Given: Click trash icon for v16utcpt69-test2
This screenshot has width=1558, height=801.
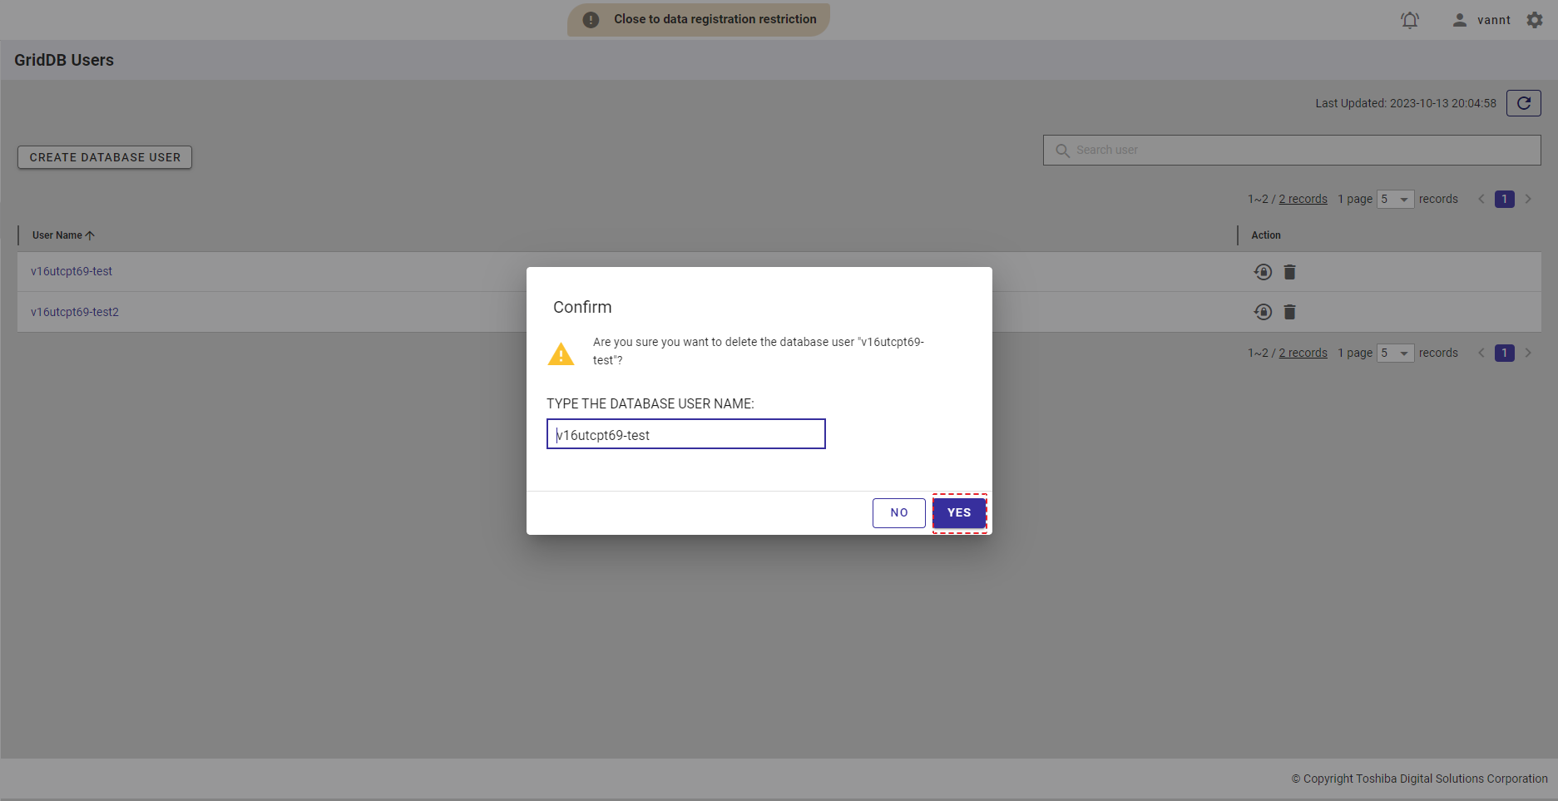Looking at the screenshot, I should click(1289, 312).
